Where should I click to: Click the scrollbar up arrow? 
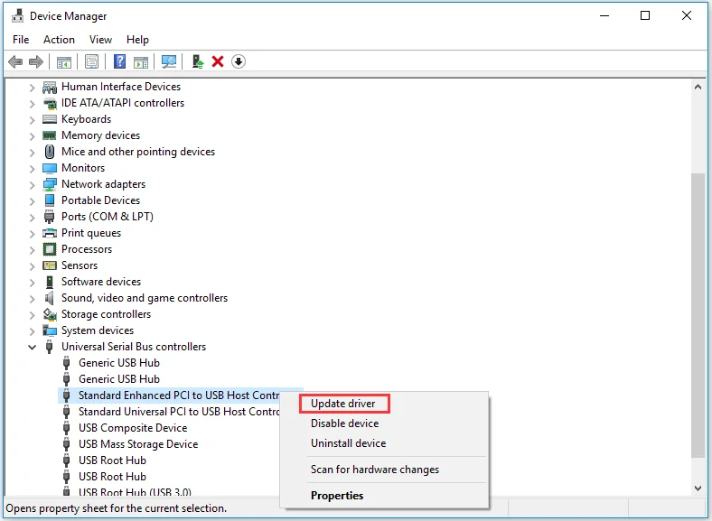click(698, 87)
